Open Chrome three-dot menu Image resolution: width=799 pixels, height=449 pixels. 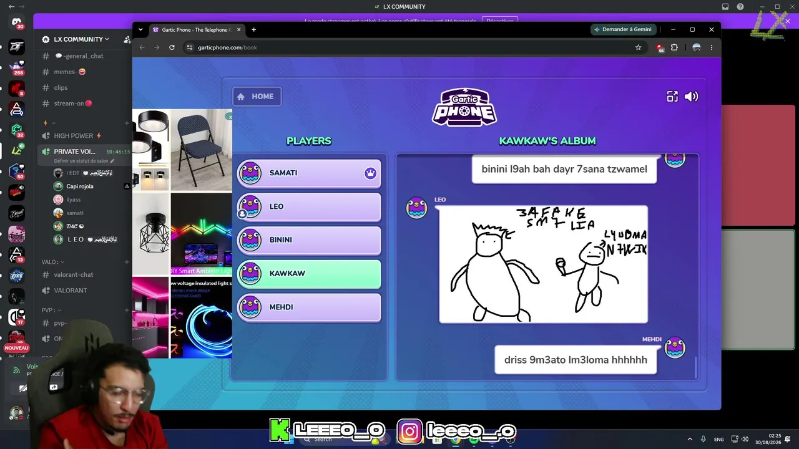(x=712, y=47)
